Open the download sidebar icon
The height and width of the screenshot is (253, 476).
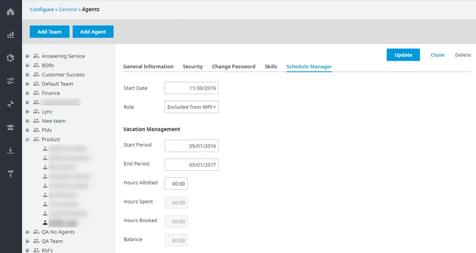[x=11, y=150]
